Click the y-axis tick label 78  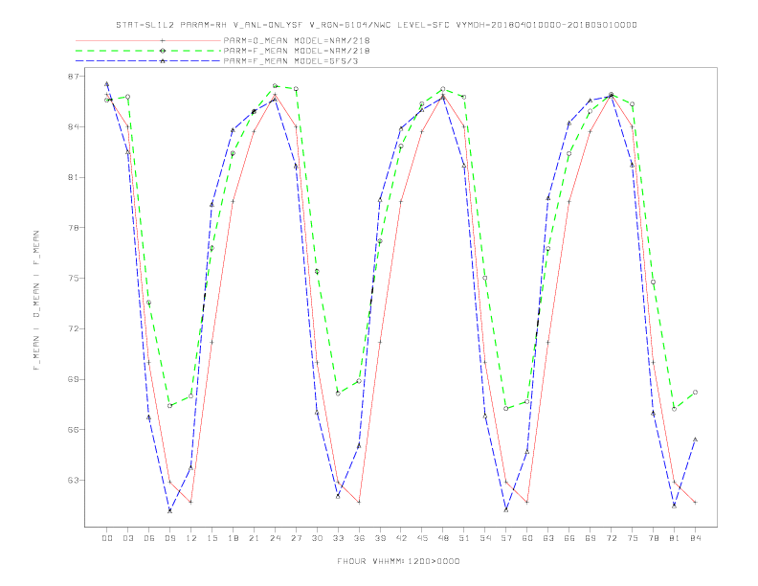76,228
